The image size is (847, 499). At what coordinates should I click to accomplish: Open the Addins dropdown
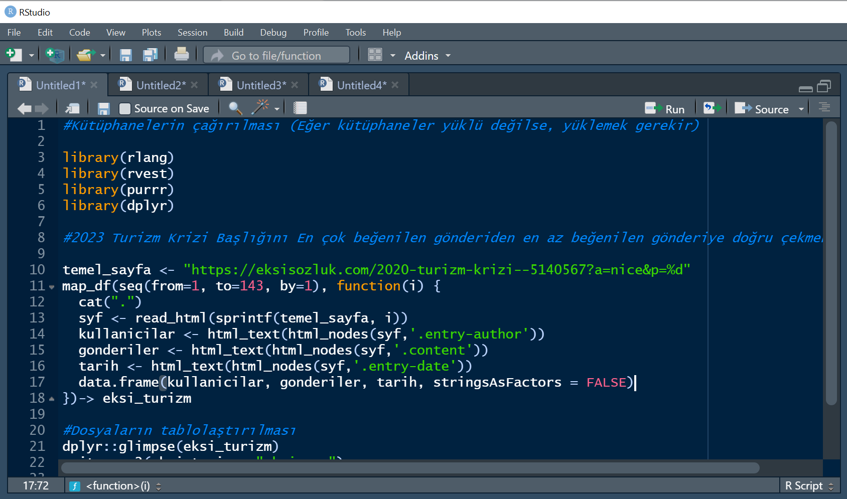[427, 56]
